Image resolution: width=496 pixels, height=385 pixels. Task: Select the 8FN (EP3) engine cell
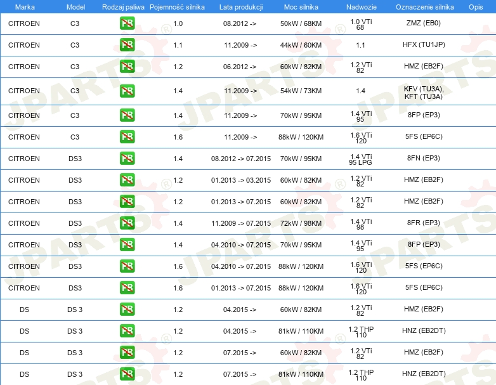424,158
